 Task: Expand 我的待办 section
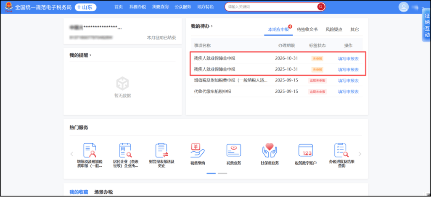click(x=202, y=26)
